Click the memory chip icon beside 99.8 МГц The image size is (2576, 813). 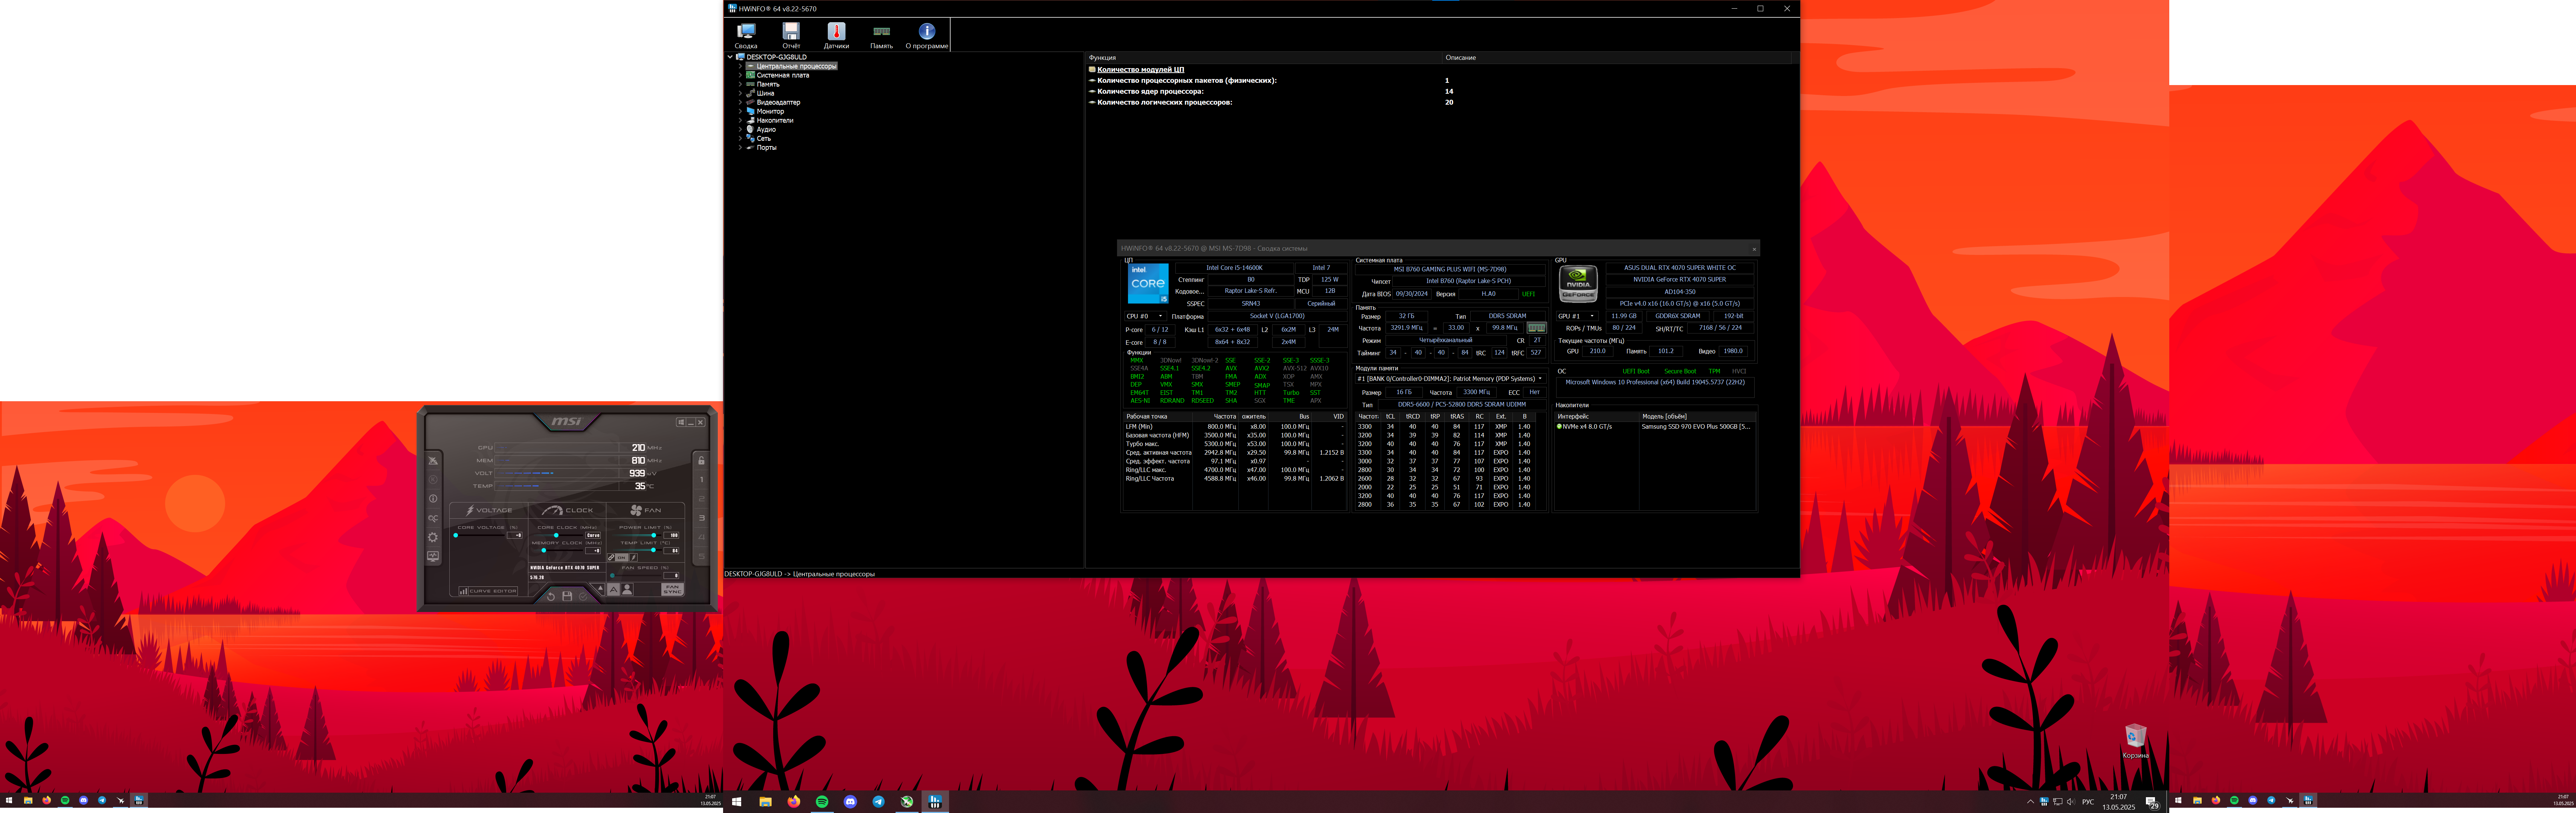(x=1537, y=328)
